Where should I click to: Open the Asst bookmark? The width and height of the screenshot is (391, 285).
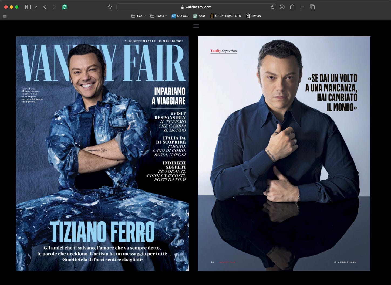coord(199,16)
